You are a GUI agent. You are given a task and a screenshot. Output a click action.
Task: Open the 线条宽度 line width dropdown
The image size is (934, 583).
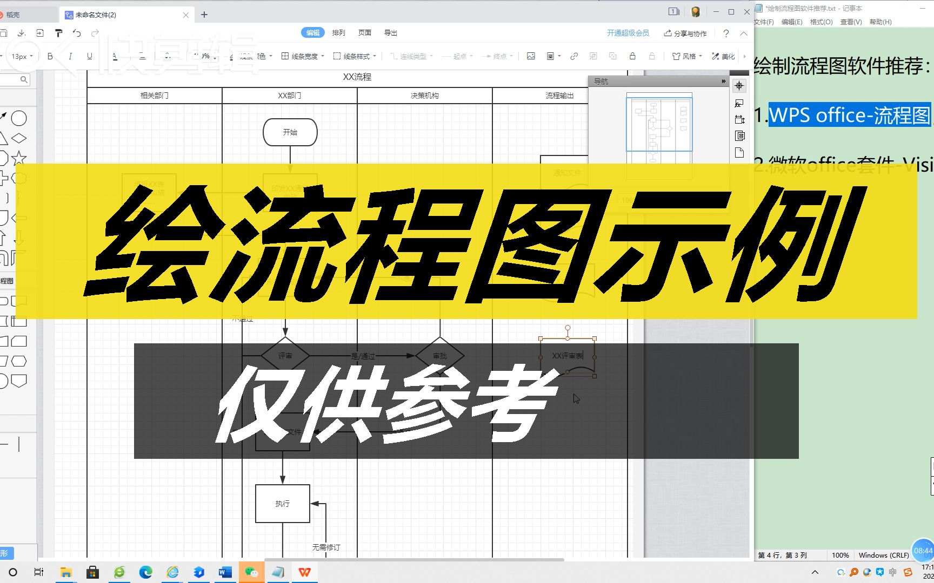tap(303, 56)
